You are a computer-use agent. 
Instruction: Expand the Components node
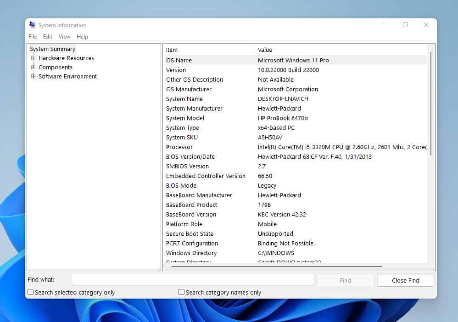[33, 67]
